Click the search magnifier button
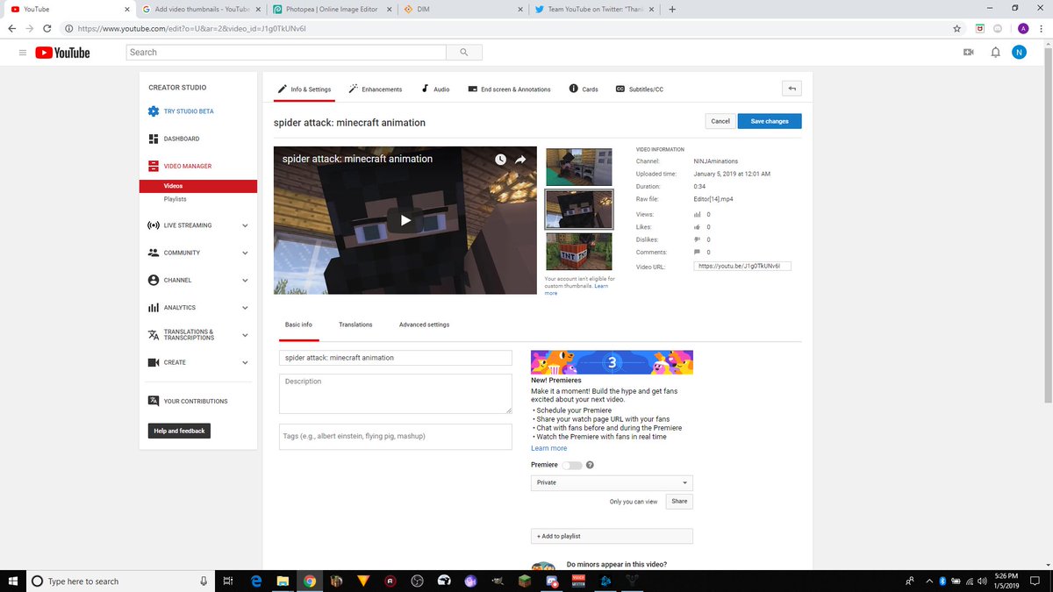 pos(463,53)
